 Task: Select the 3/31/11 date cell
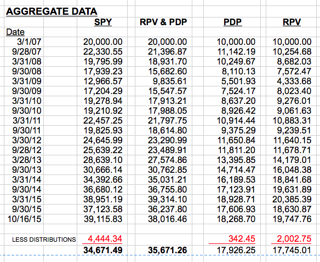coord(26,120)
